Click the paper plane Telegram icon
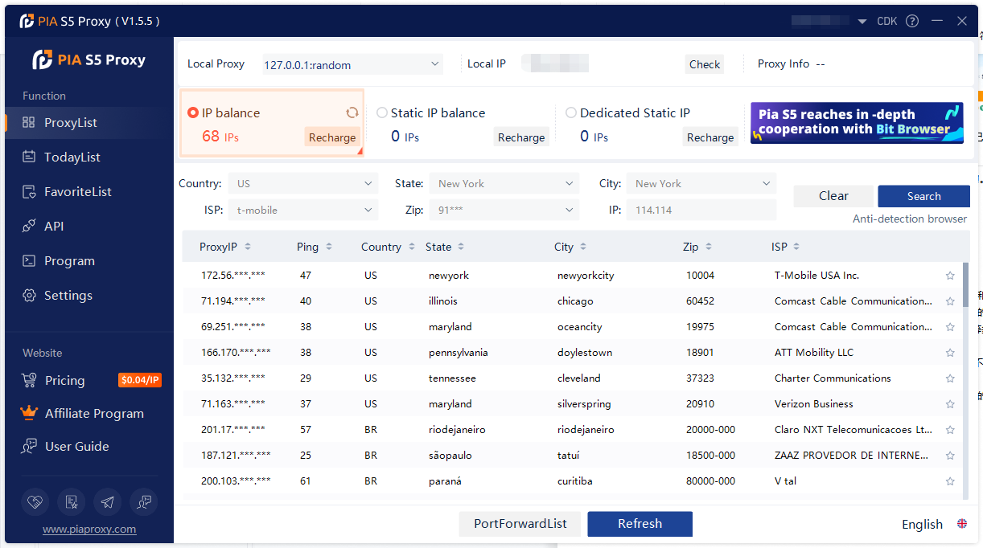Image resolution: width=983 pixels, height=548 pixels. point(108,501)
